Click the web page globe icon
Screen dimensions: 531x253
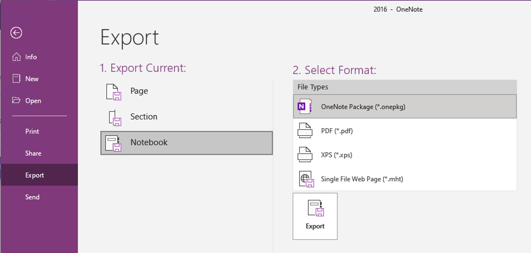(306, 179)
